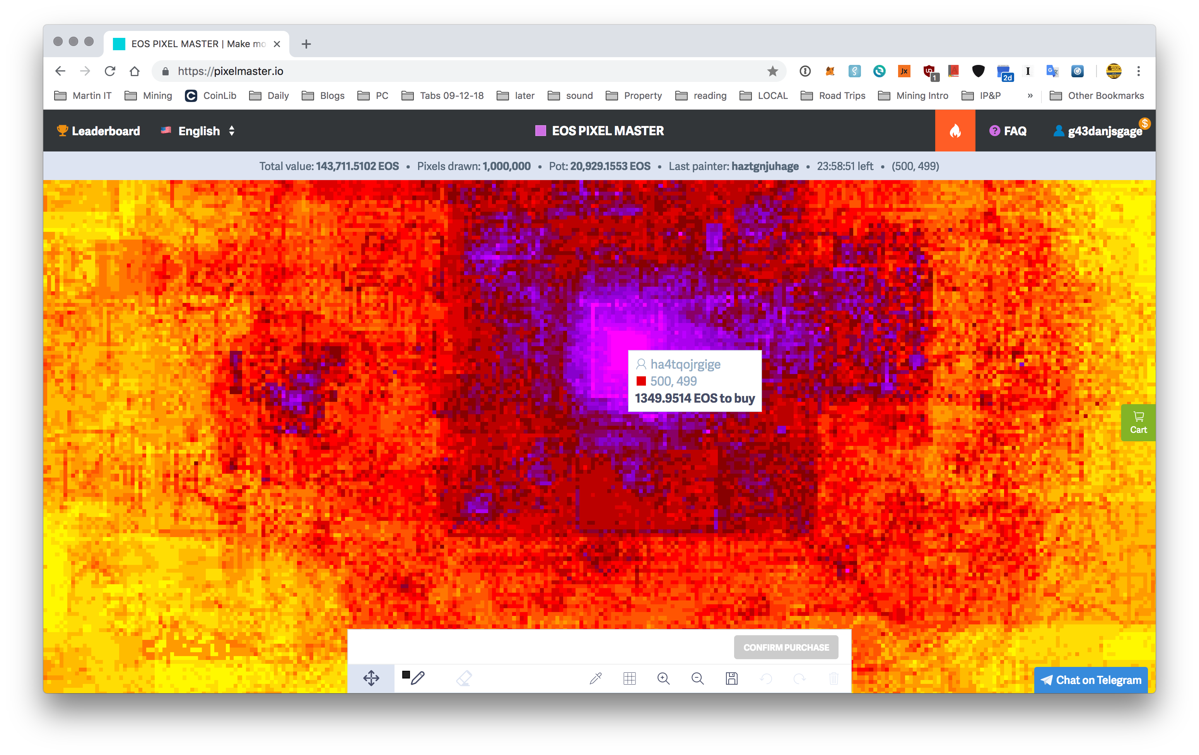Close the EOS PIXEL MASTER tab
Image resolution: width=1199 pixels, height=755 pixels.
277,44
